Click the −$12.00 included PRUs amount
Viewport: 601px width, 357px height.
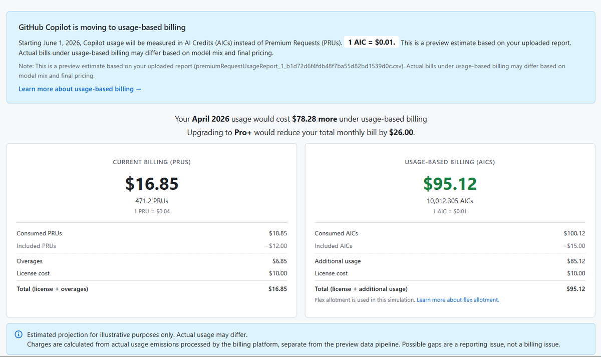276,246
